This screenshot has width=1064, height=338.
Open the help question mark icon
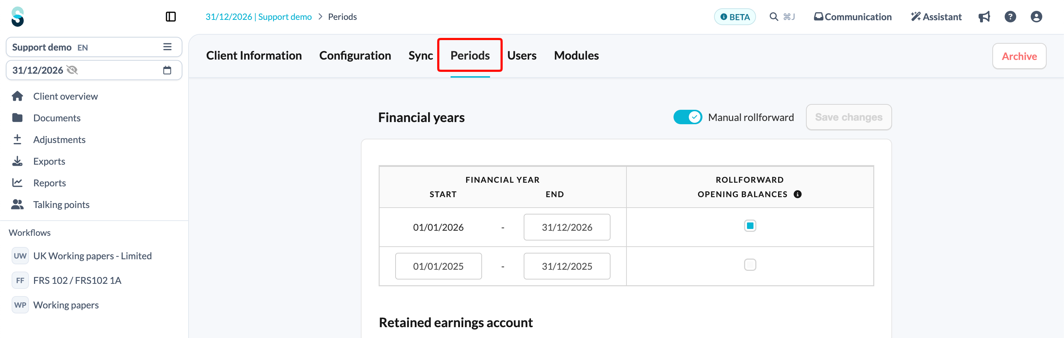[x=1010, y=17]
